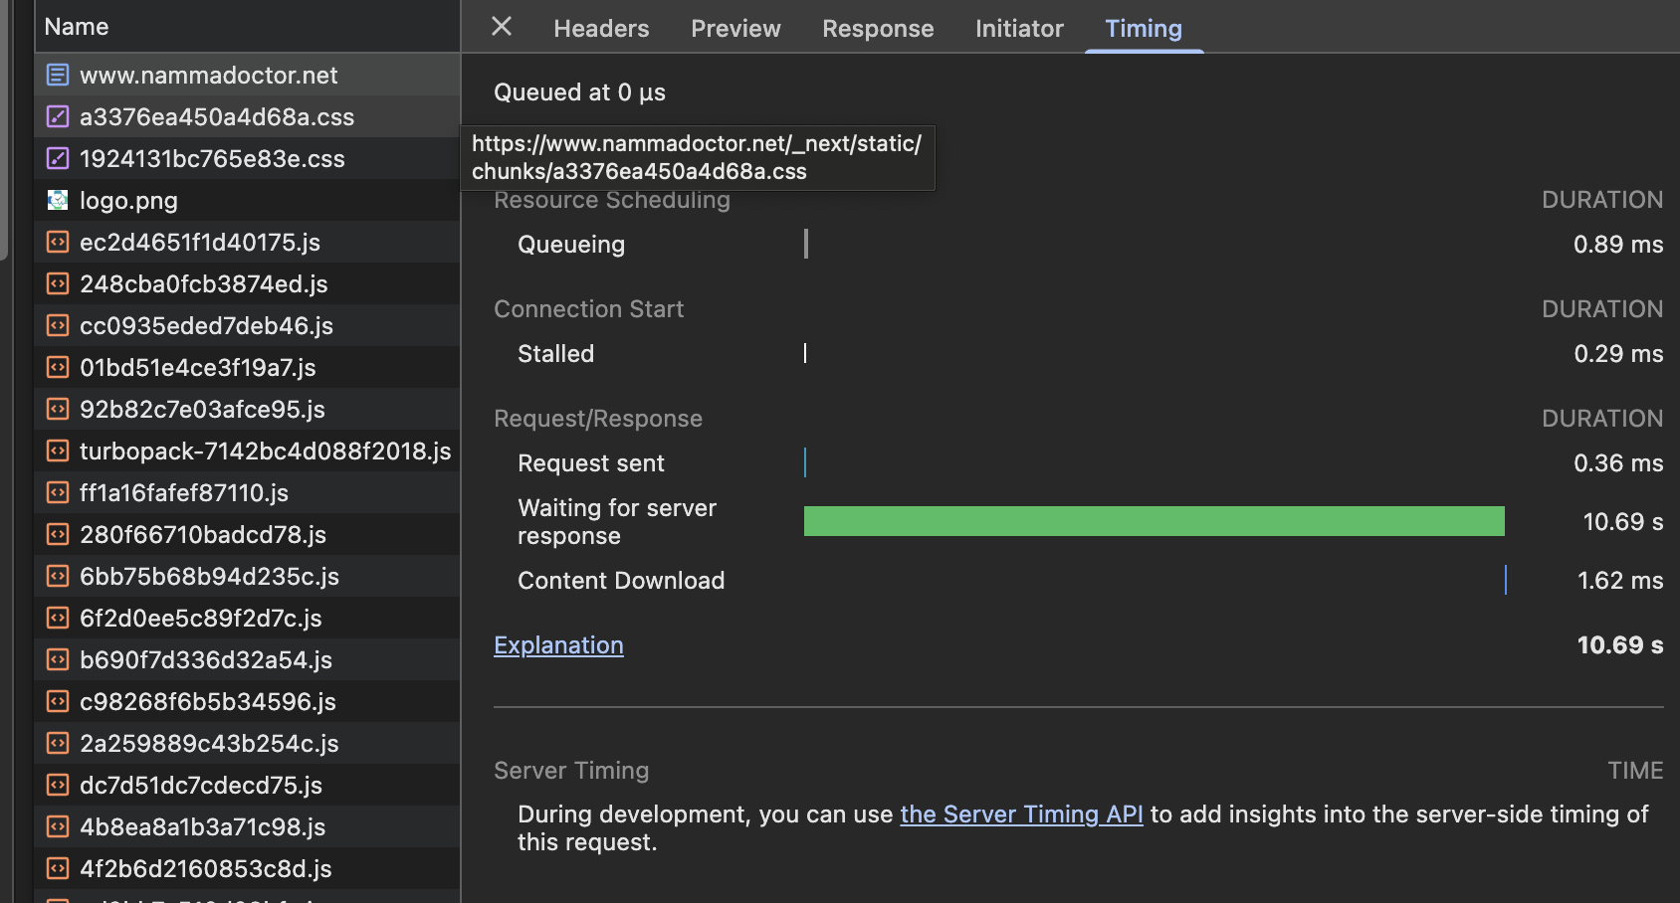1680x903 pixels.
Task: Open the Explanation link
Action: coord(558,645)
